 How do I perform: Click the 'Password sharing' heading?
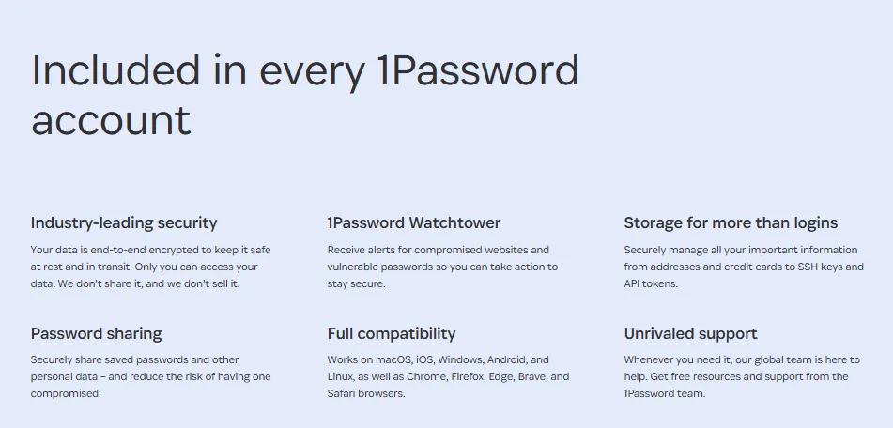click(x=96, y=333)
